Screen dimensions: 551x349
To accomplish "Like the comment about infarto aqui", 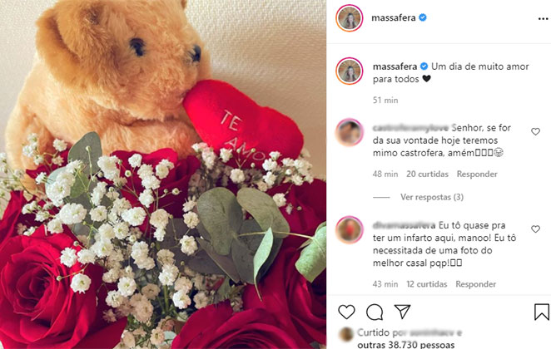I will pyautogui.click(x=535, y=229).
